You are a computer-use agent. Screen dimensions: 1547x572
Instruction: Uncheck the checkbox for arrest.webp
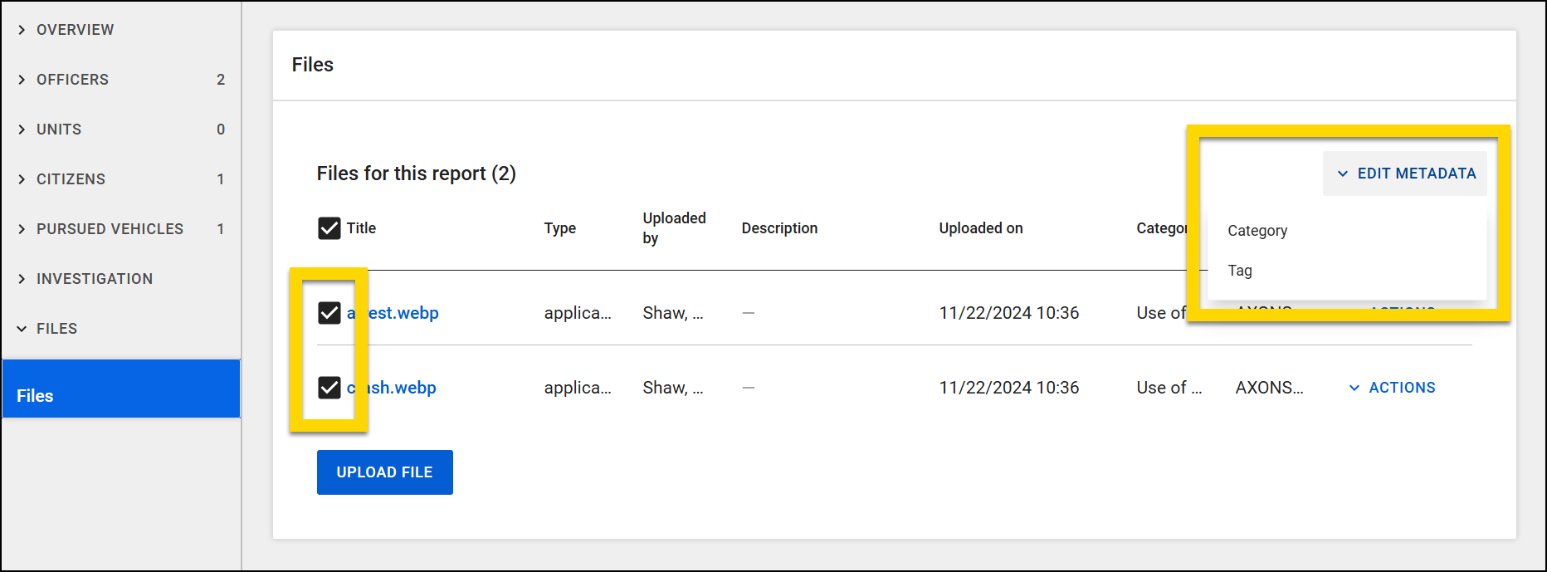pyautogui.click(x=329, y=312)
